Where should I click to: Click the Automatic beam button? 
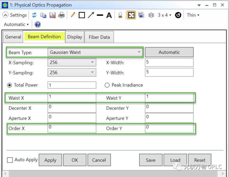[169, 52]
